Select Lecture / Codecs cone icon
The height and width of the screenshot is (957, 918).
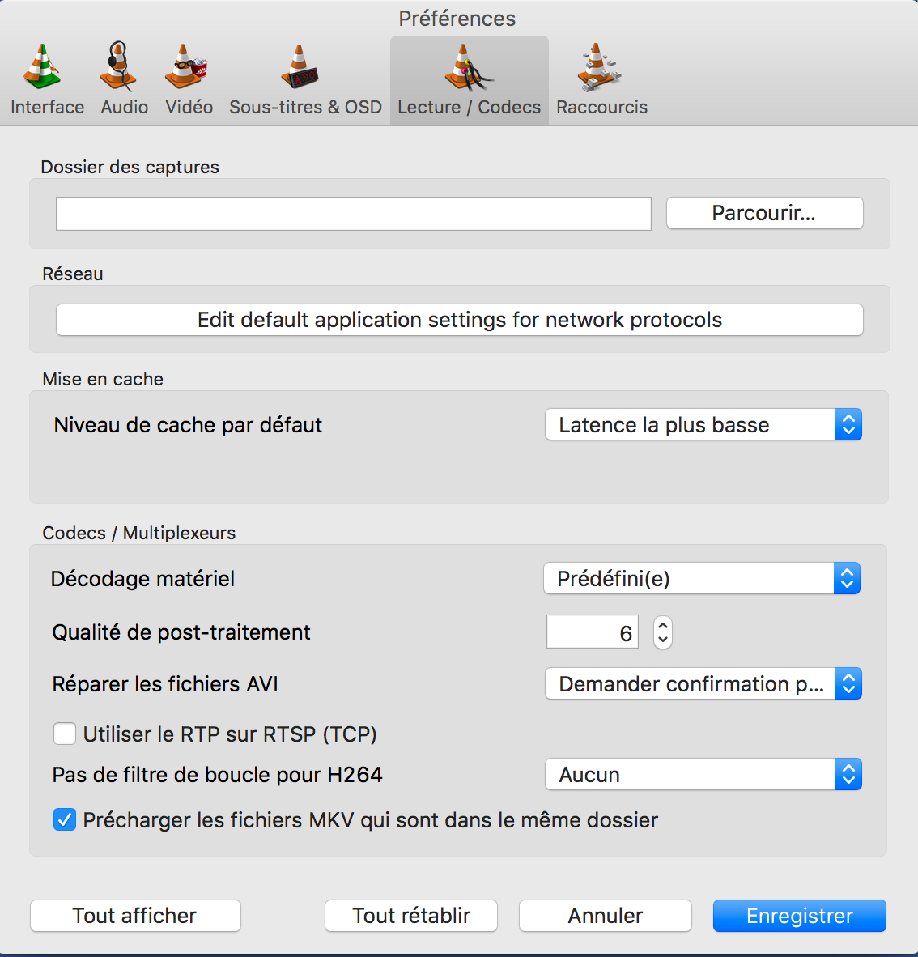tap(468, 67)
